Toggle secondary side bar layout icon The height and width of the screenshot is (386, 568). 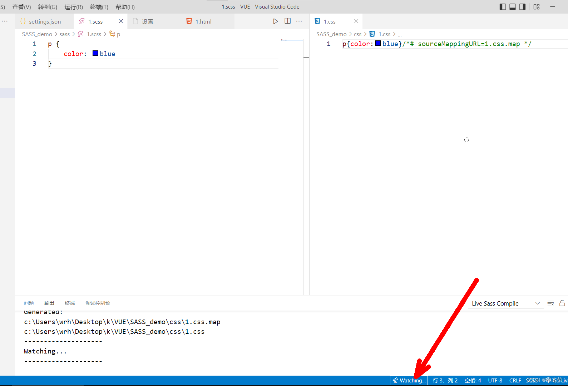522,7
